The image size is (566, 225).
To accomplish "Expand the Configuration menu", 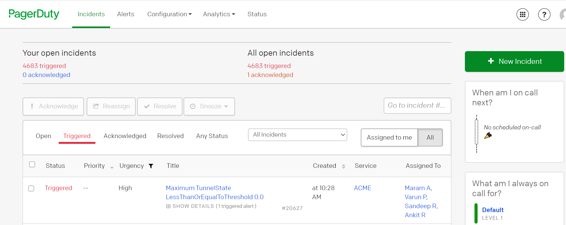I will [x=169, y=14].
